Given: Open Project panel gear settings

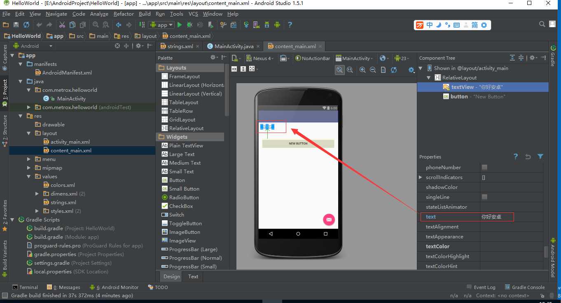Looking at the screenshot, I should coord(139,46).
